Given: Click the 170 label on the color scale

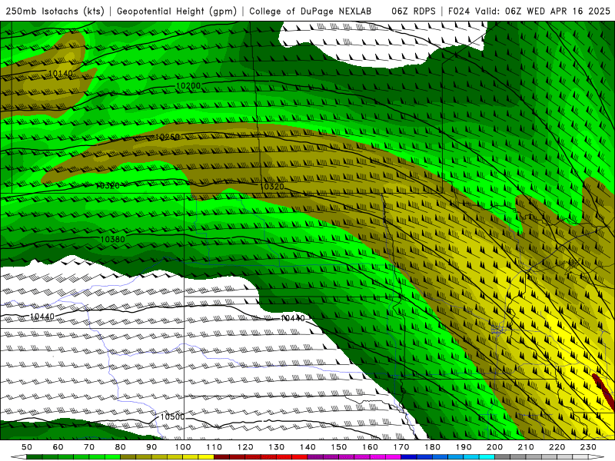Looking at the screenshot, I should (x=401, y=447).
